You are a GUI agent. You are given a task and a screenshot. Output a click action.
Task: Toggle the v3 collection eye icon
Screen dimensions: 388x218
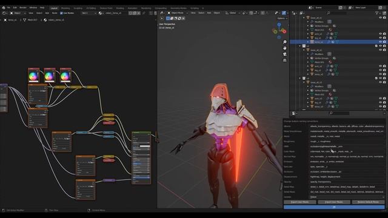click(380, 78)
